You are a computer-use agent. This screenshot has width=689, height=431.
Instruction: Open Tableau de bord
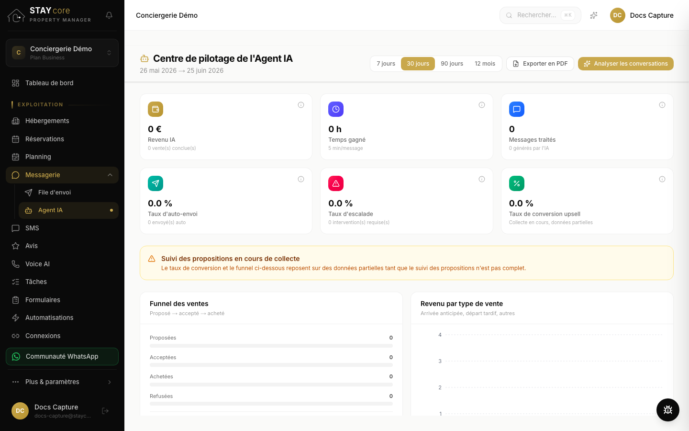click(62, 83)
